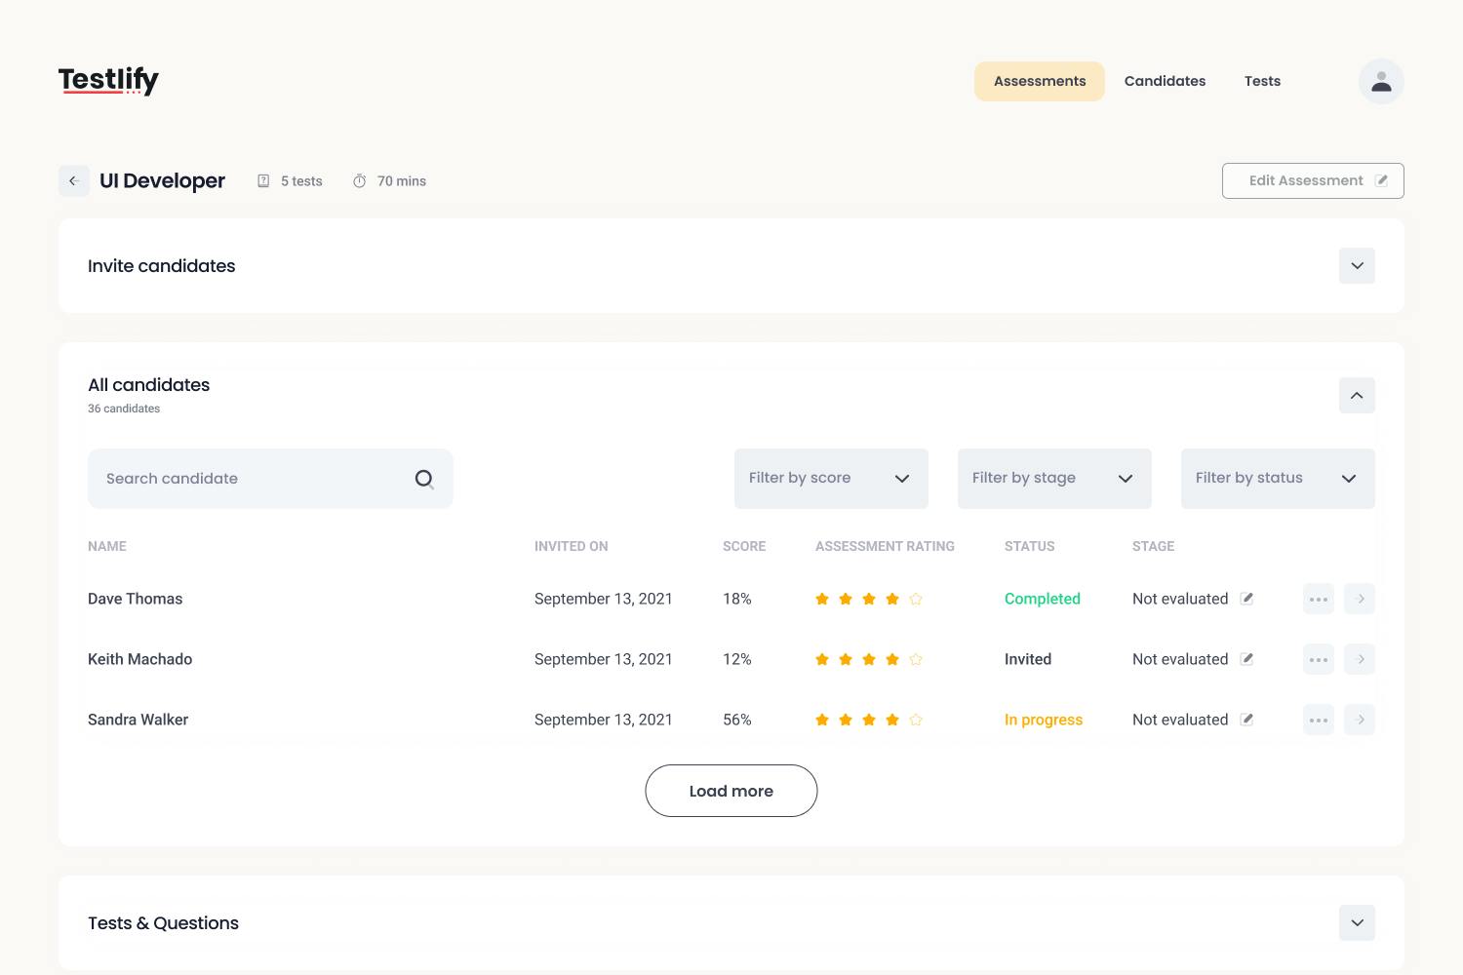The height and width of the screenshot is (975, 1463).
Task: Open Sandra Walker's candidate details arrow
Action: click(1359, 720)
